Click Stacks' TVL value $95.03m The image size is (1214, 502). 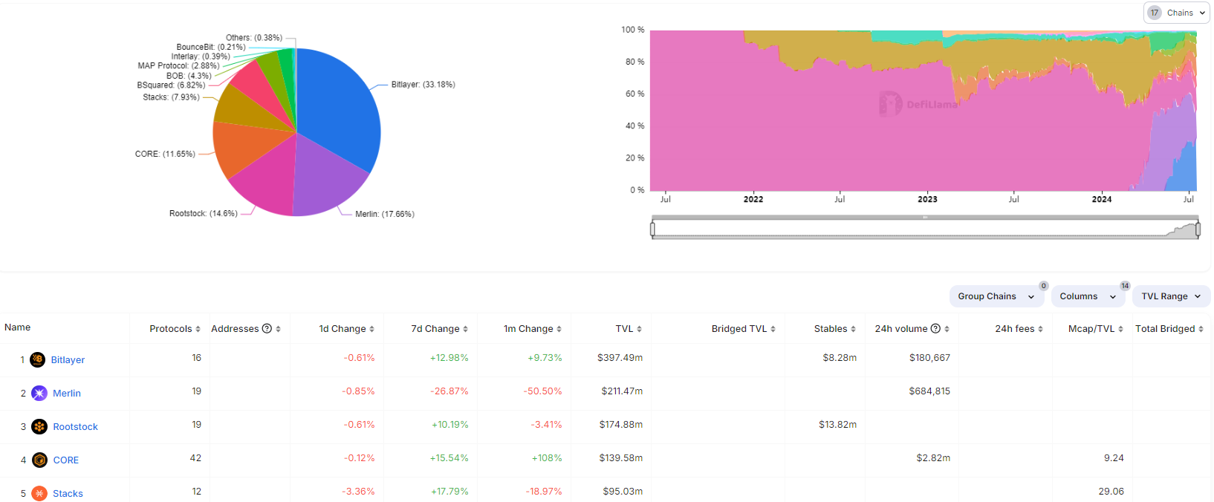[x=623, y=492]
